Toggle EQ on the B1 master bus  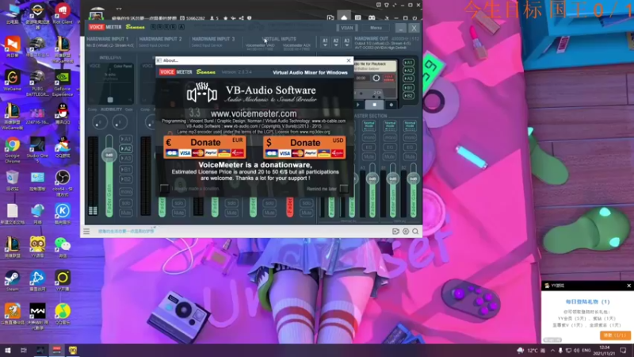pos(389,147)
